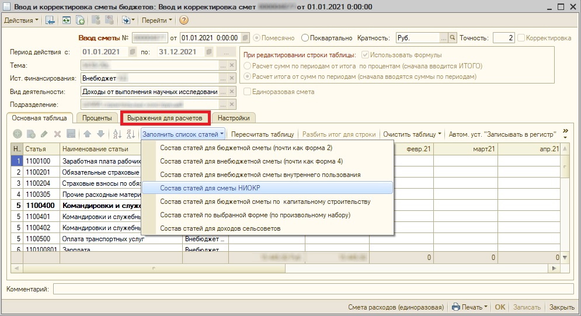Click the refresh icon in the top toolbar
Screen dimensions: 581x316
click(67, 20)
